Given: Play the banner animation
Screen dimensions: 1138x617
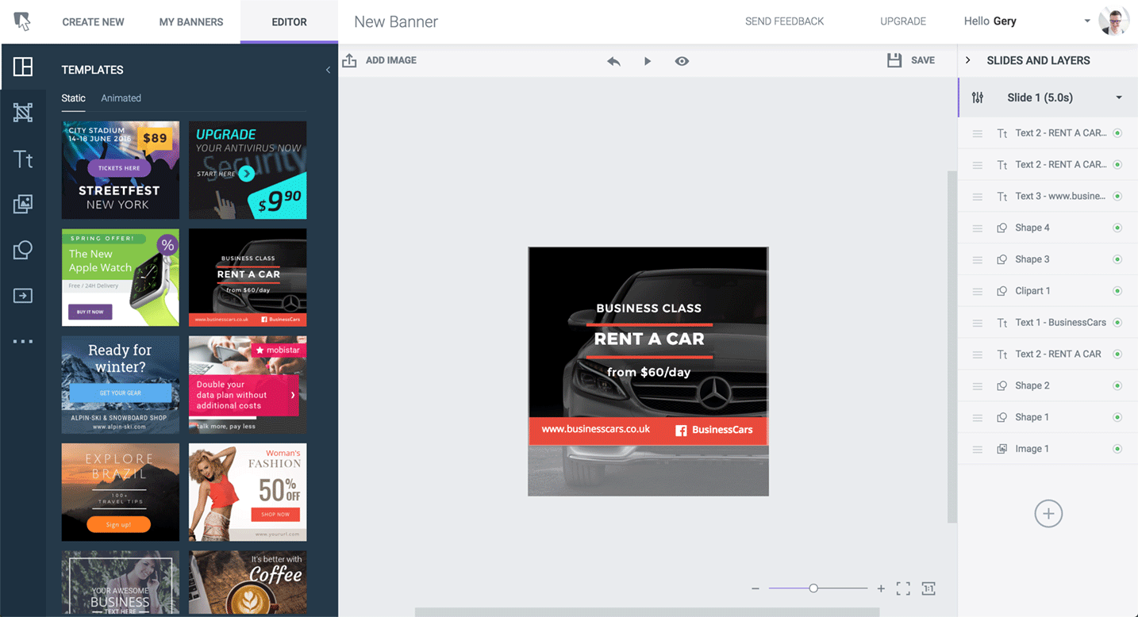Looking at the screenshot, I should [x=648, y=61].
